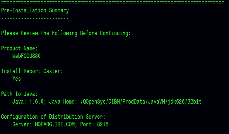
Task: Click the word Distribution in configuration line
Action: 66,117
